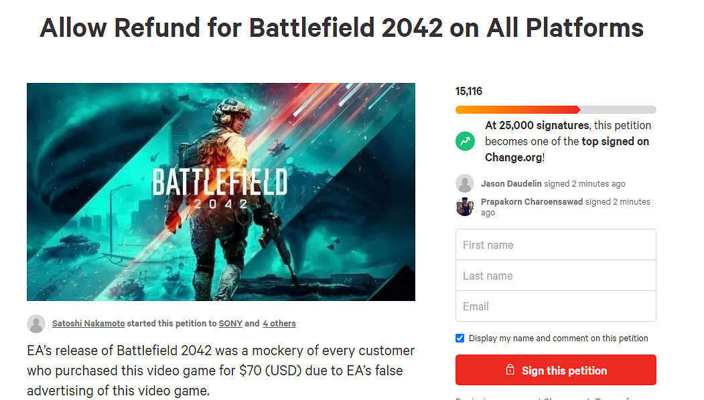704x400 pixels.
Task: Click Prapakorn Charoensawad's profile picture
Action: click(x=465, y=207)
